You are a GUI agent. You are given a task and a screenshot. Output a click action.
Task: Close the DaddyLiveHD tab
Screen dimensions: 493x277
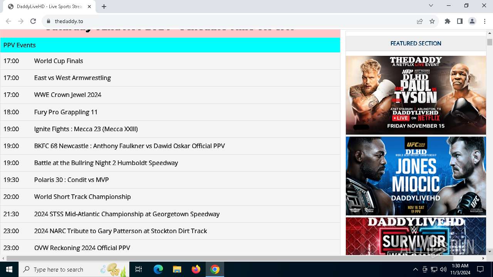pyautogui.click(x=90, y=7)
